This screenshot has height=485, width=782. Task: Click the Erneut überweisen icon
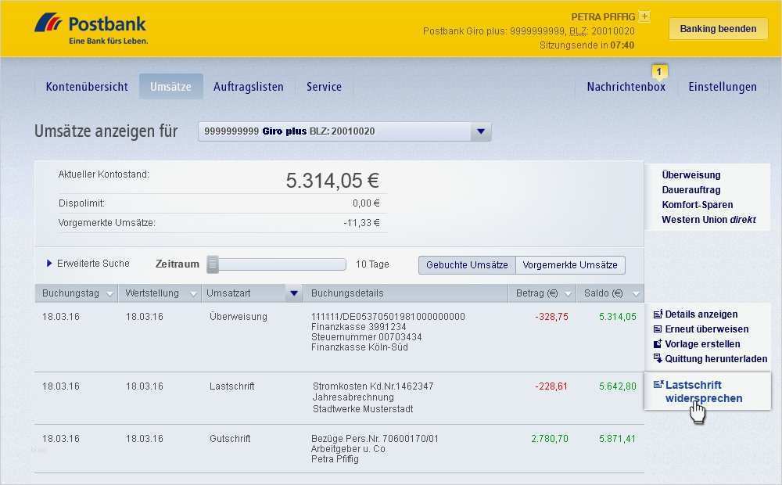click(658, 329)
